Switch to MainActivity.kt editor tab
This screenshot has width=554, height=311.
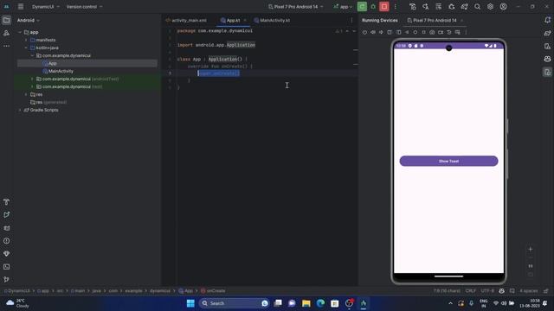[x=272, y=21]
